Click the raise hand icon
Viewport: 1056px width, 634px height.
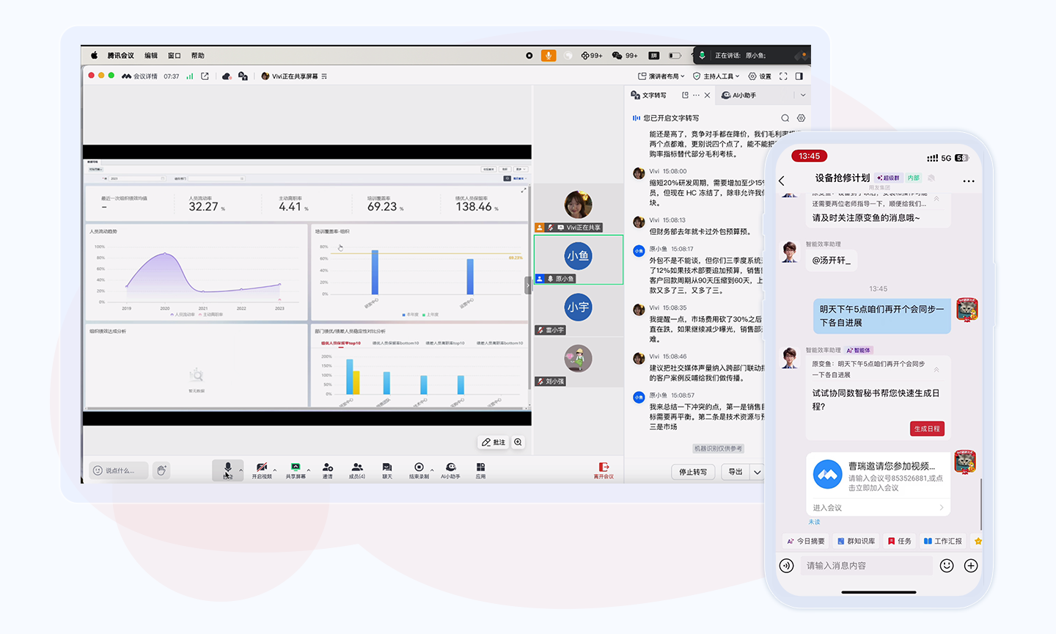[162, 470]
